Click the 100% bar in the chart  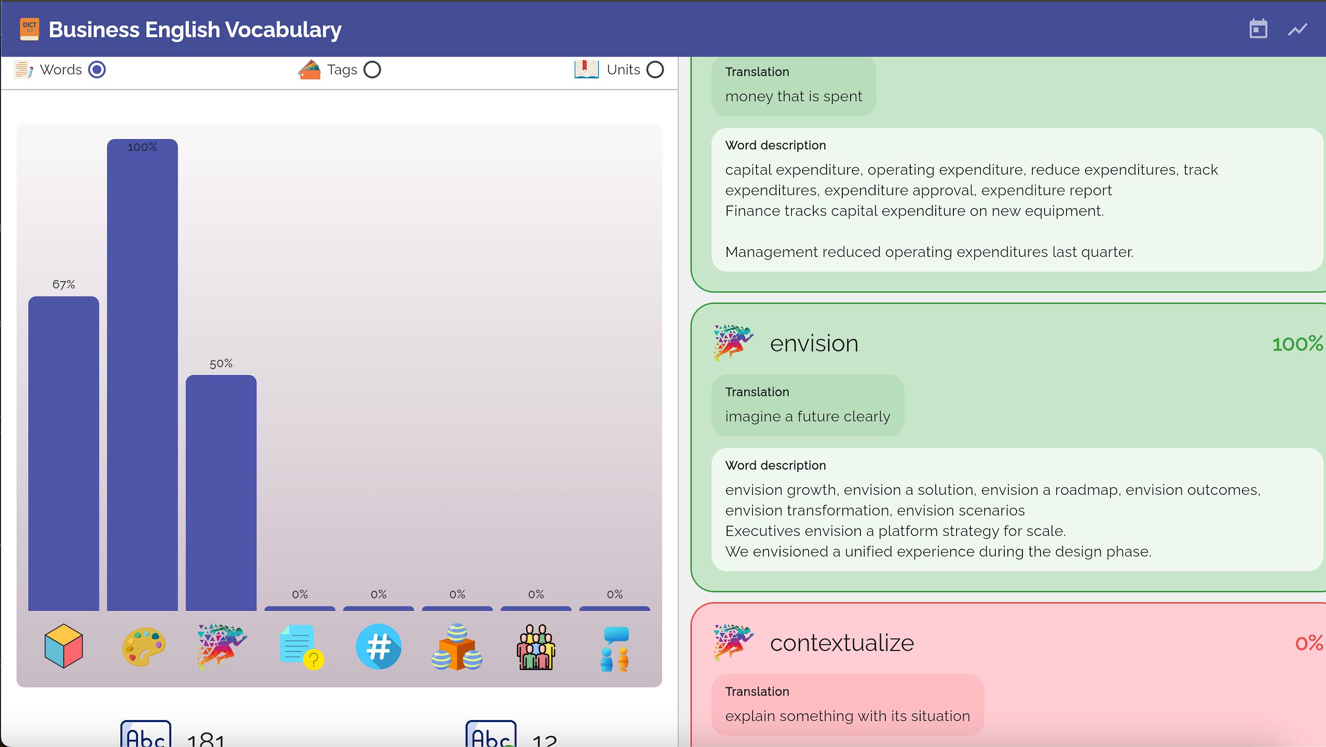pyautogui.click(x=142, y=375)
